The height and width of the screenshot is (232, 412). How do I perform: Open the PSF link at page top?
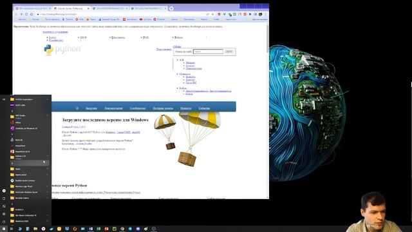point(83,37)
